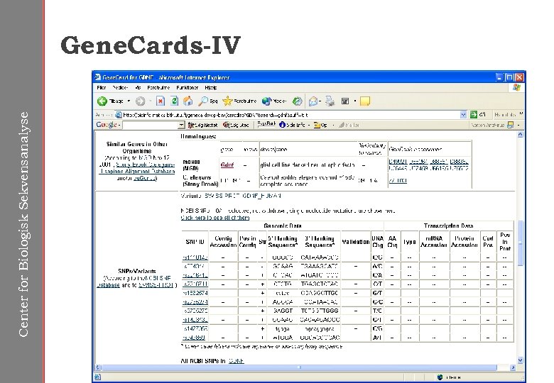Click the last SNP ID link in table

coord(195,338)
